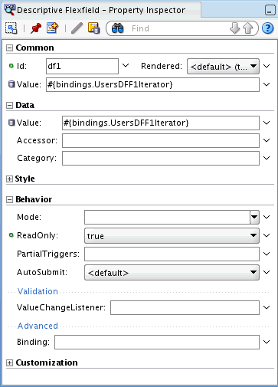Open the Rendered dropdown
This screenshot has width=278, height=387.
coord(223,67)
